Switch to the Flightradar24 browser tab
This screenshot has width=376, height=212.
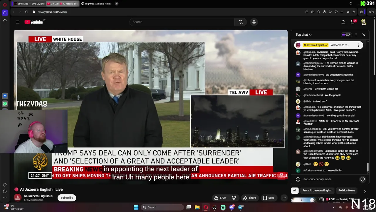coord(96,4)
